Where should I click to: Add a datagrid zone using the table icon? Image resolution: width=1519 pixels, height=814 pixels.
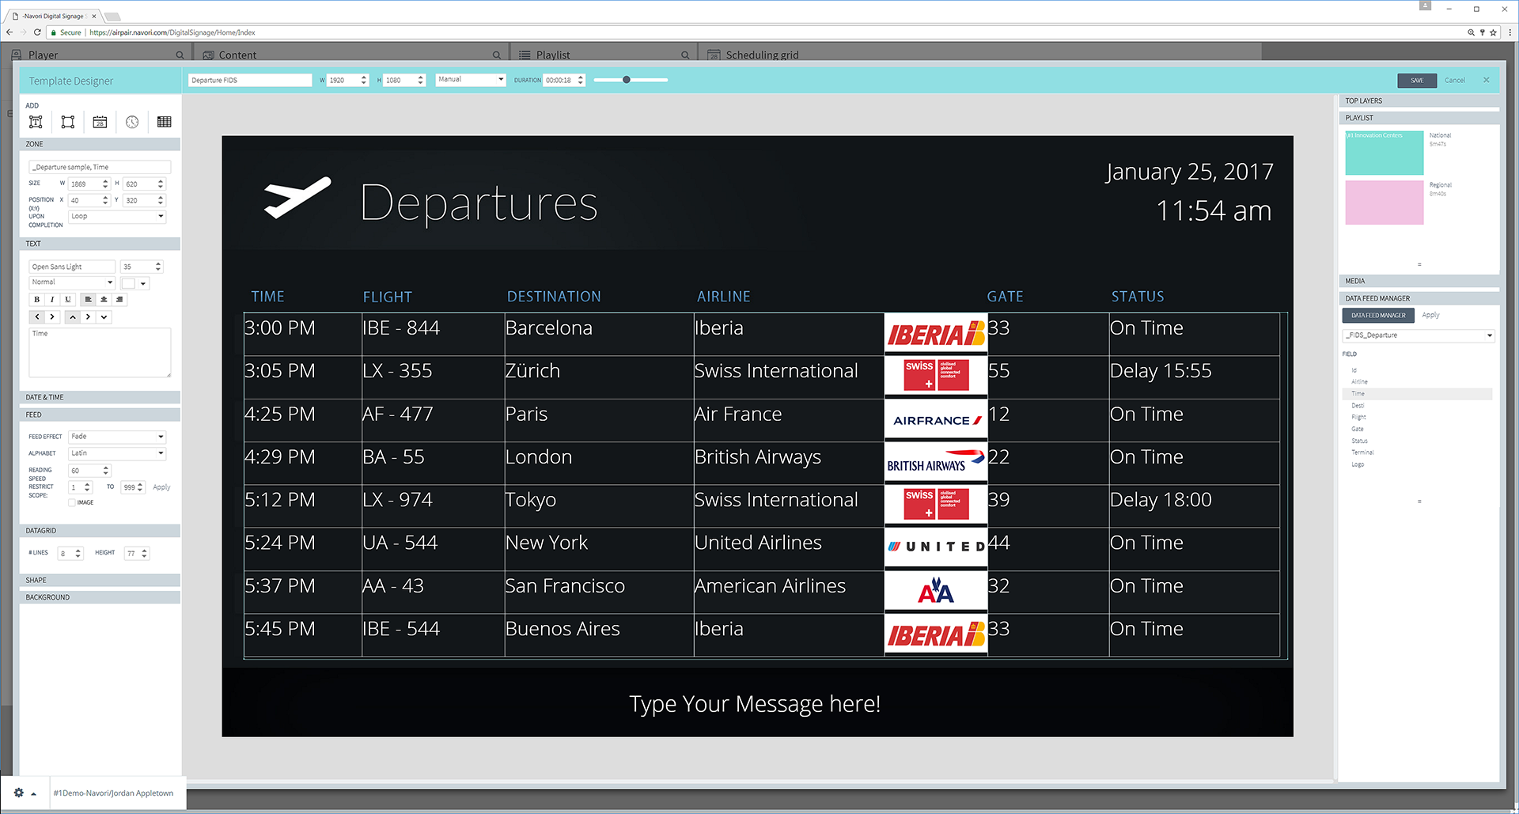[x=164, y=122]
